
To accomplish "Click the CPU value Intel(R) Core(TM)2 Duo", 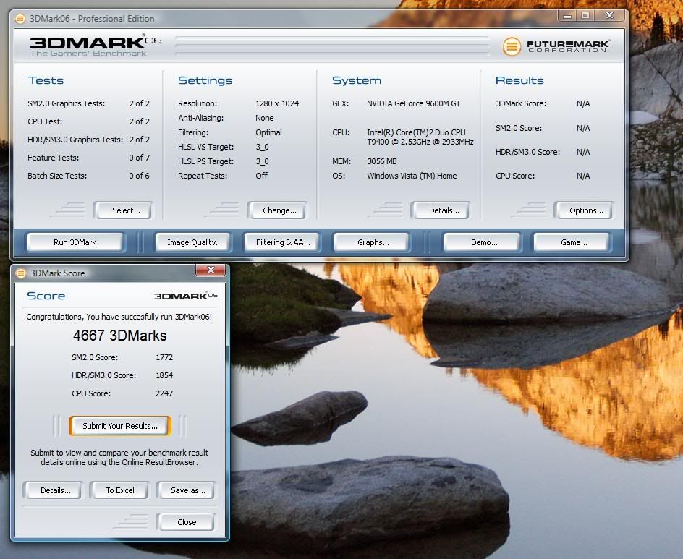I will pos(420,137).
